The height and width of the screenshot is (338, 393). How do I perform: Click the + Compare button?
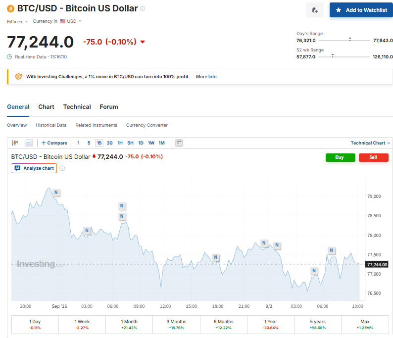click(x=54, y=143)
